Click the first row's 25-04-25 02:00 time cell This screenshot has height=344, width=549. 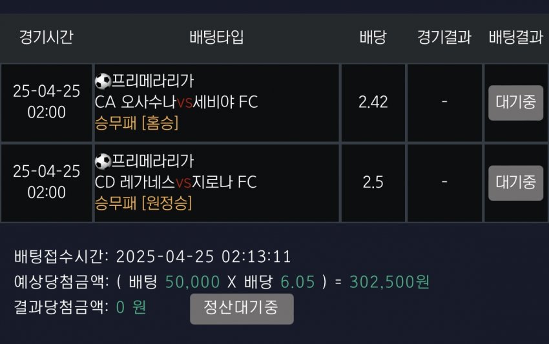[x=47, y=103]
